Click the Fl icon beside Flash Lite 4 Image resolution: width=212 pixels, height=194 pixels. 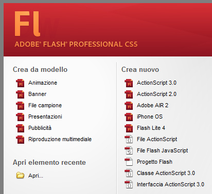[x=129, y=128]
